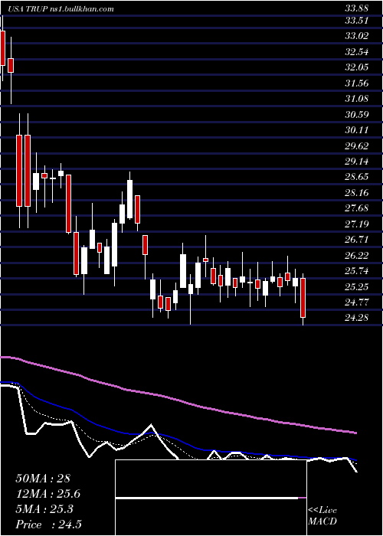
Task: Click the 27.19 price axis label
Action: click(356, 224)
